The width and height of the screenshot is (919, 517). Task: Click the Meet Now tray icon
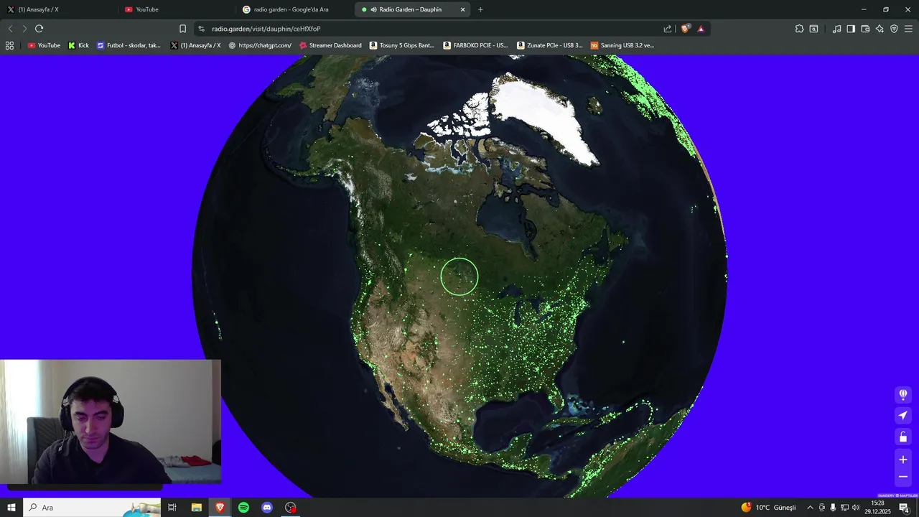(822, 508)
